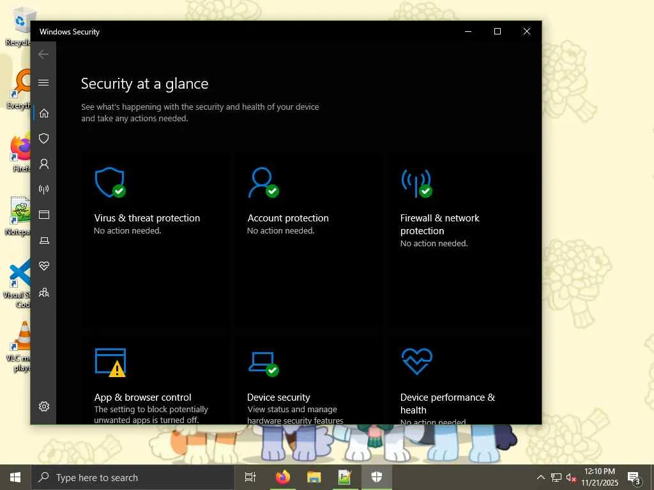
Task: Click the large Device performance heart icon
Action: pos(416,362)
